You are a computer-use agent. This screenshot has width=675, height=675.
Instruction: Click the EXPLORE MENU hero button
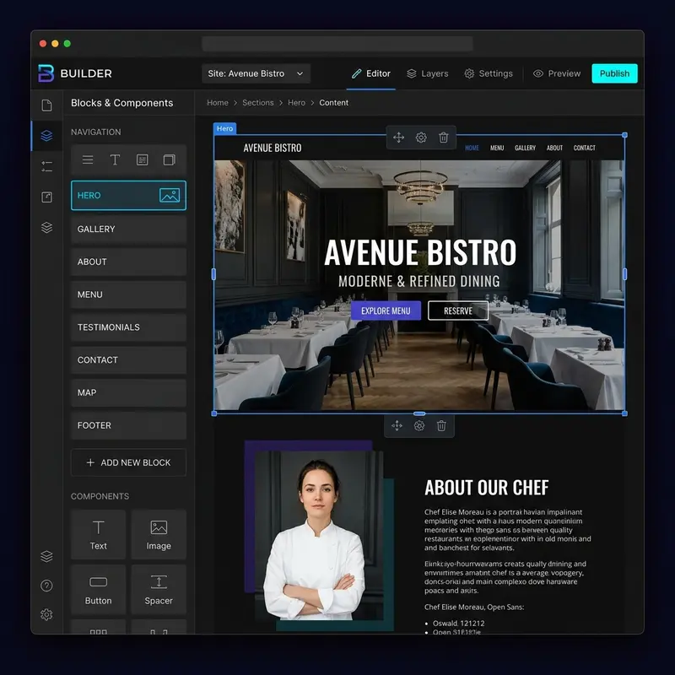[386, 310]
